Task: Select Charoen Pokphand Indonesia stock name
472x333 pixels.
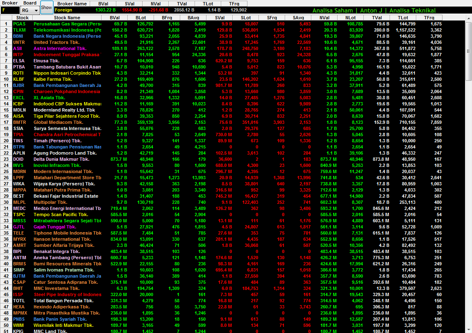Action: click(x=67, y=91)
